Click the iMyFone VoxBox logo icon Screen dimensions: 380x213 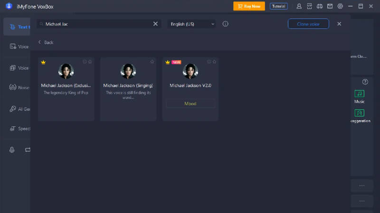pyautogui.click(x=9, y=6)
